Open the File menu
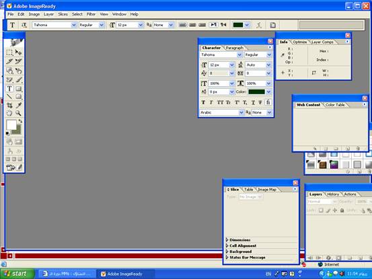The height and width of the screenshot is (279, 372). [11, 14]
